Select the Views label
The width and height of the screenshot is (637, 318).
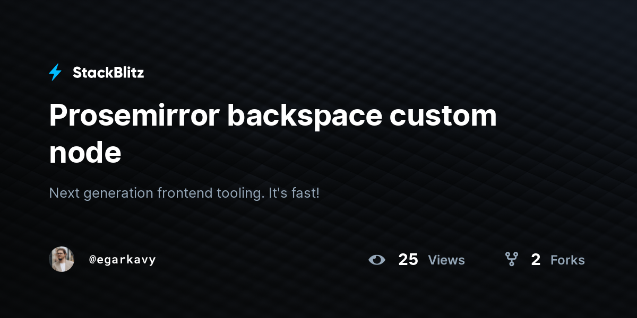[446, 260]
